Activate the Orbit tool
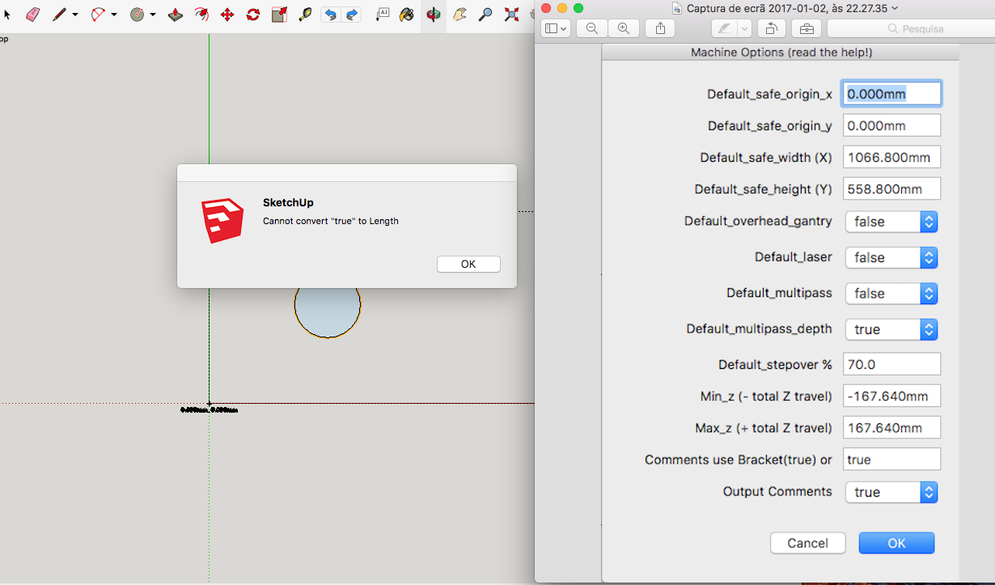This screenshot has width=995, height=585. pyautogui.click(x=434, y=15)
